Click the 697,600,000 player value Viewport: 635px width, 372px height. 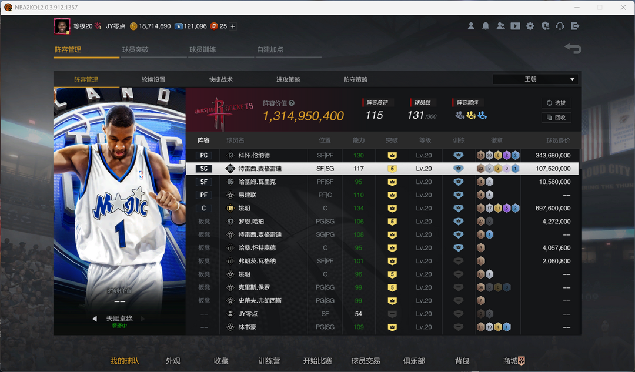(x=553, y=208)
